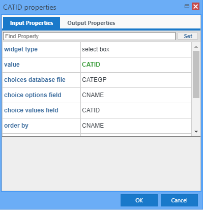Maximize the CATID properties dialog
The image size is (203, 210).
187,7
